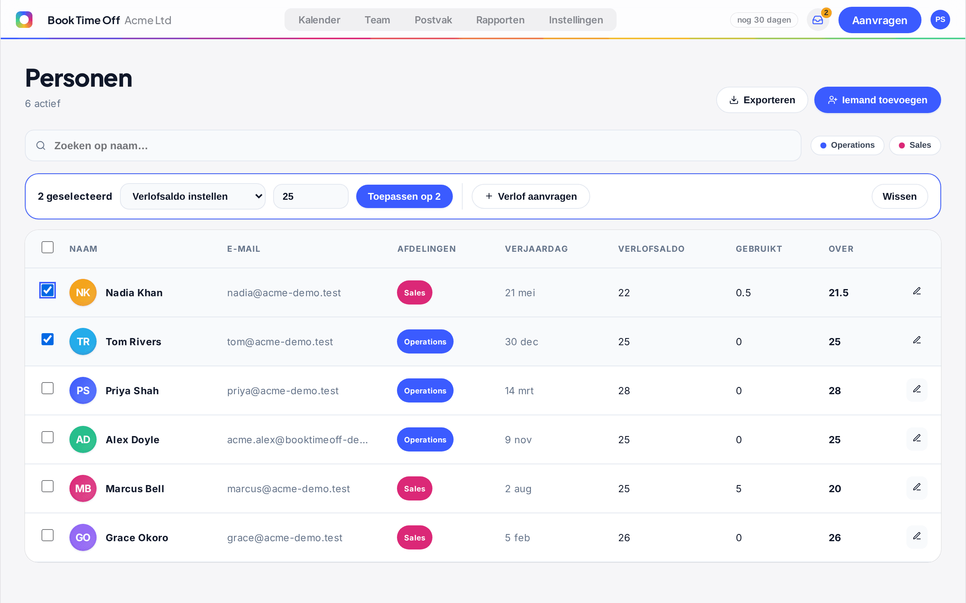966x603 pixels.
Task: Click Grace Okoro's edit pencil icon
Action: click(917, 536)
